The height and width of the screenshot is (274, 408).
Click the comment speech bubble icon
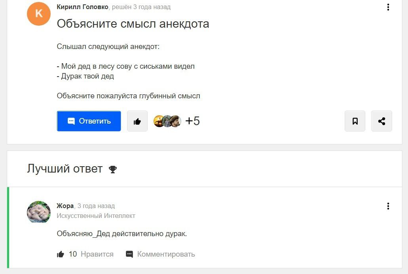pos(129,254)
